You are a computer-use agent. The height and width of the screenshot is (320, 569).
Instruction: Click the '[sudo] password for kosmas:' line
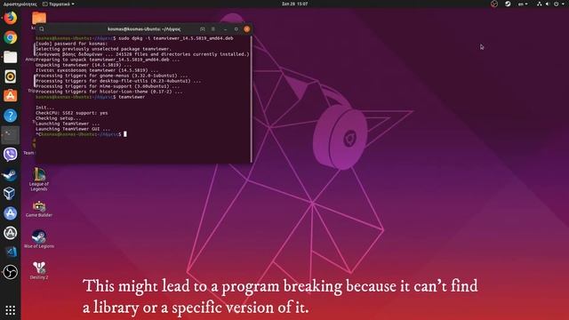pyautogui.click(x=71, y=44)
